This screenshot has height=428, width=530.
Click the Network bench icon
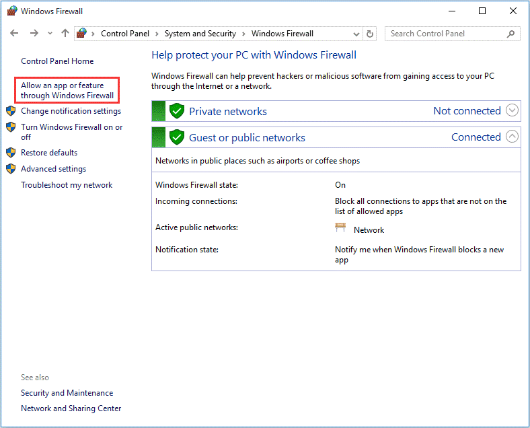click(341, 229)
